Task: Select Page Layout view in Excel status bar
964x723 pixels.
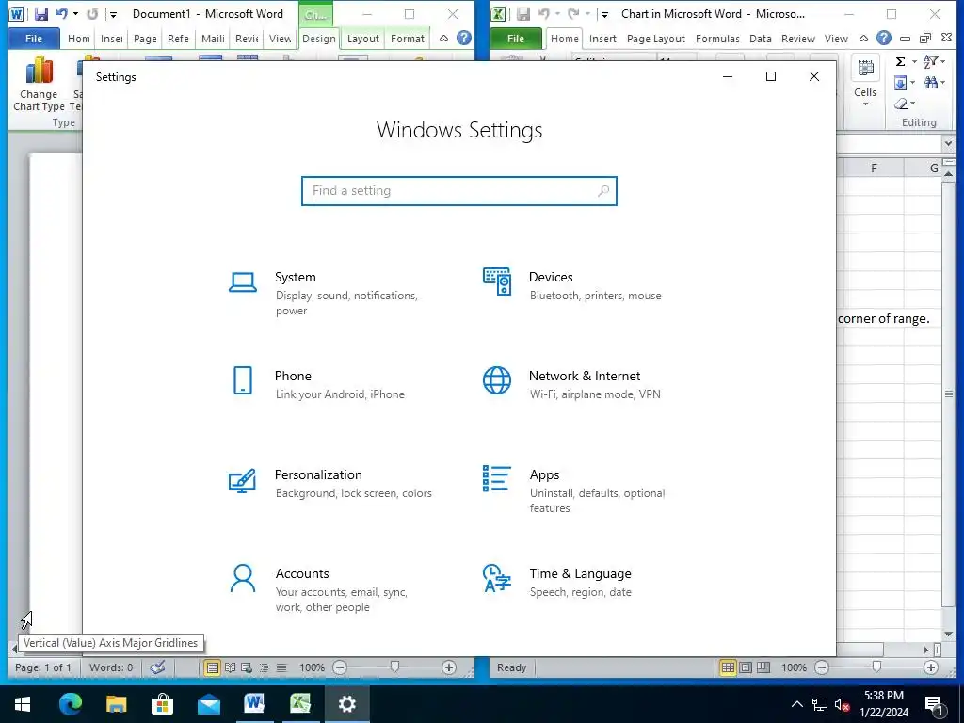Action: pos(746,667)
